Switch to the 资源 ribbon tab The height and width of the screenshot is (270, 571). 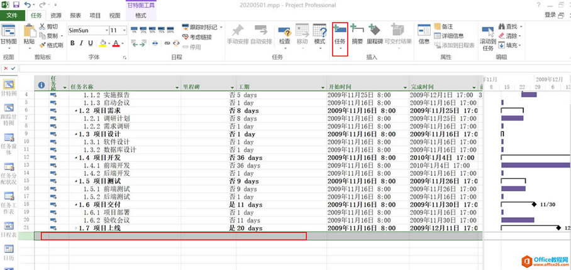(56, 14)
